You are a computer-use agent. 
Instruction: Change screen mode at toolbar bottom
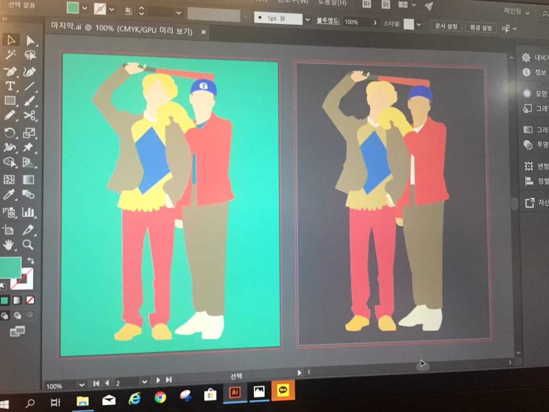[18, 331]
